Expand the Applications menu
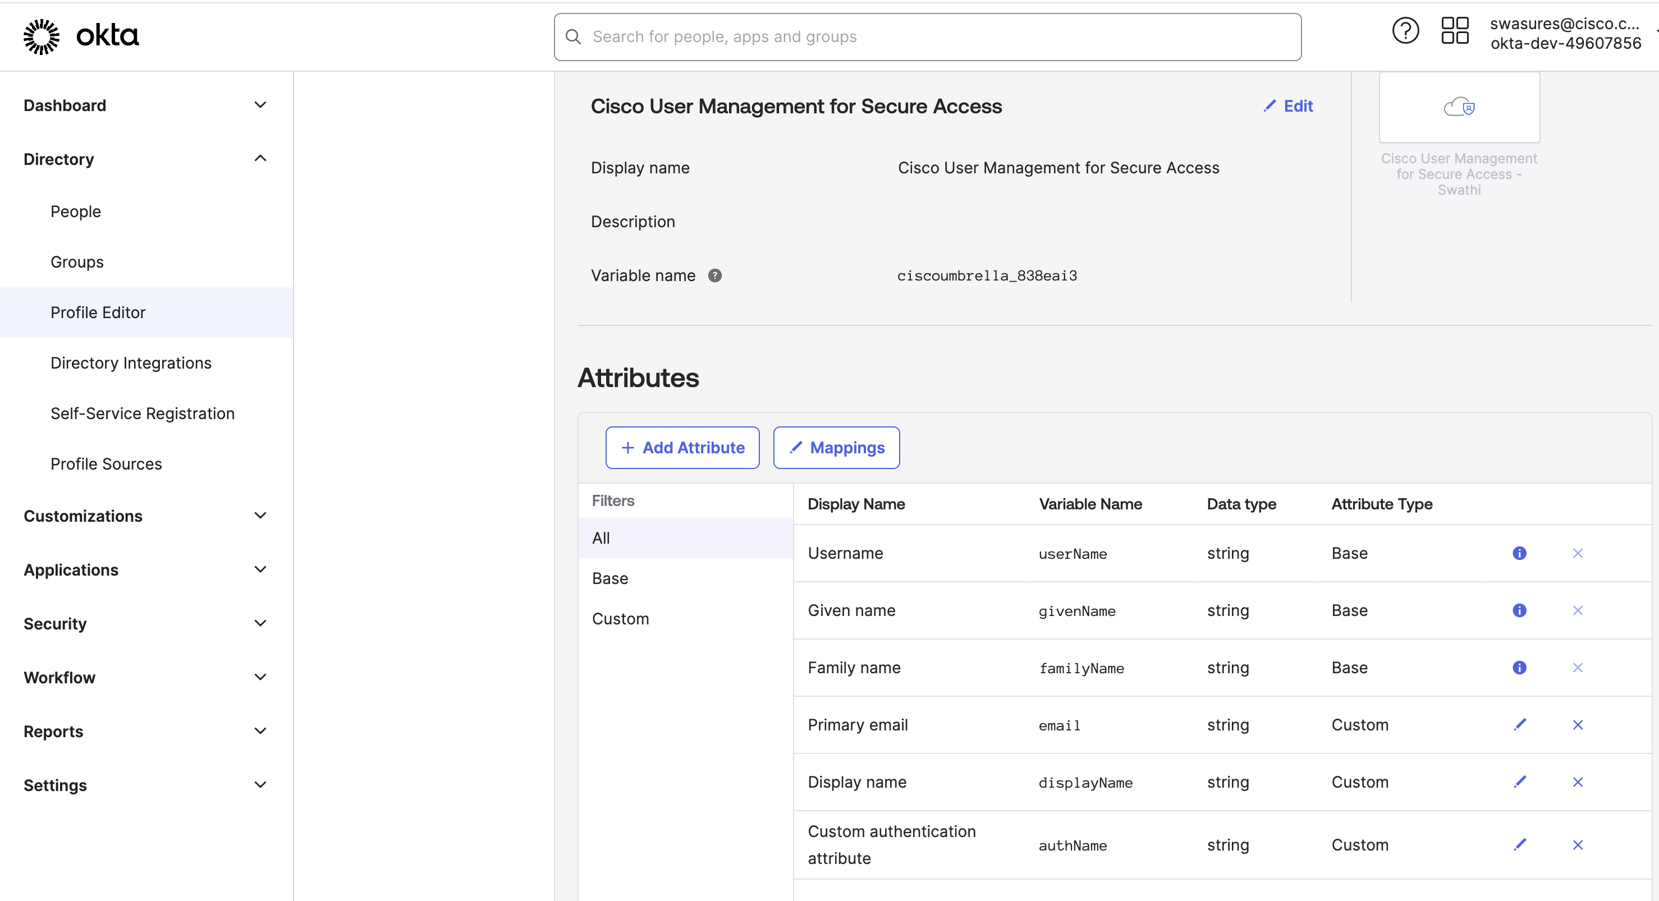Viewport: 1659px width, 901px height. pos(260,569)
